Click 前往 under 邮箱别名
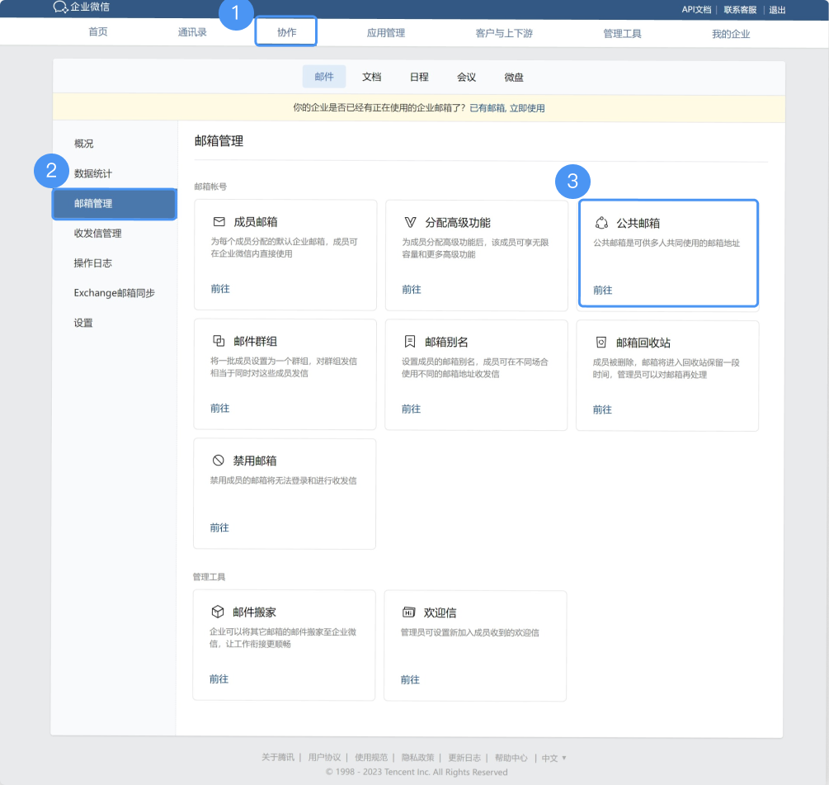The image size is (829, 785). click(x=412, y=409)
